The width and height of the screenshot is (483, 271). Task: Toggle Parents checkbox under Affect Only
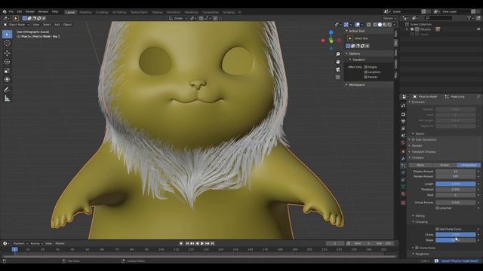(366, 77)
